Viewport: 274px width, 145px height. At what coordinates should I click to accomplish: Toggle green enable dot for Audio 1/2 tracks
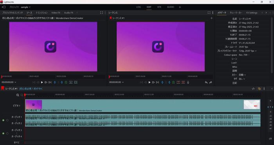click(3, 120)
